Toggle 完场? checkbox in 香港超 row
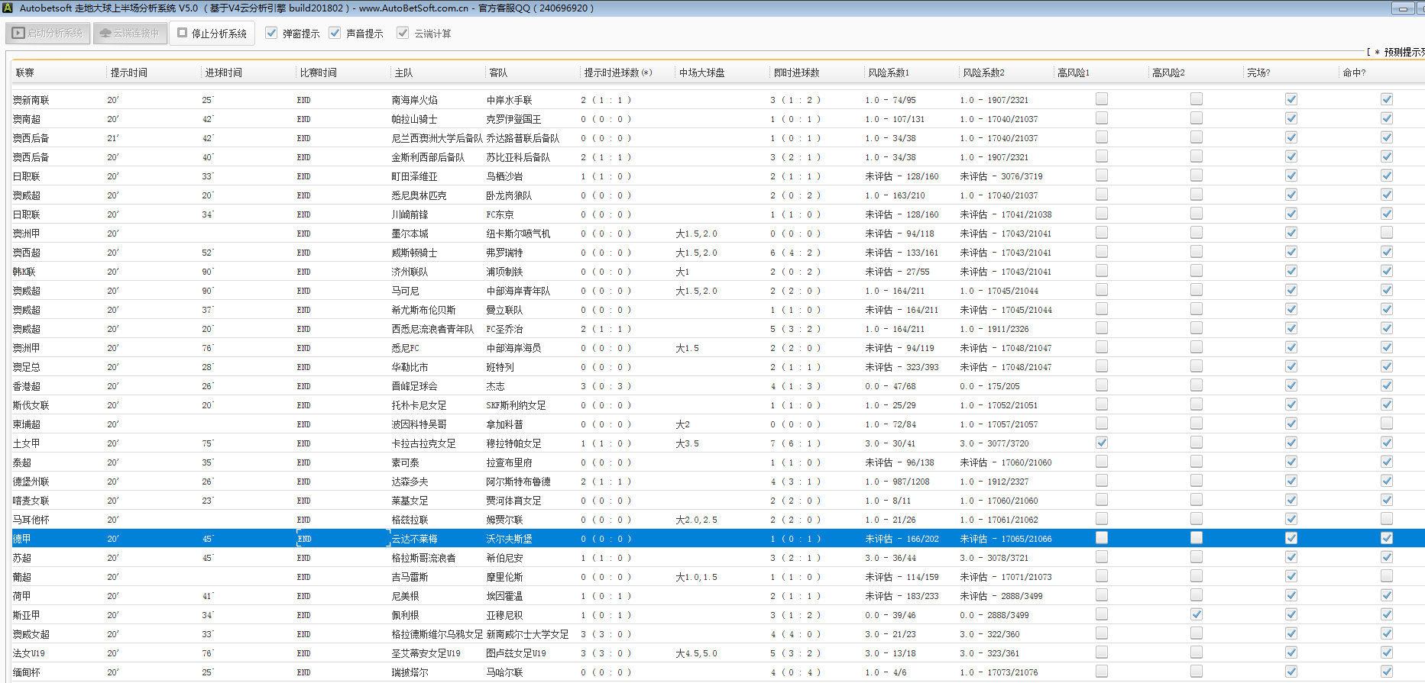This screenshot has height=683, width=1425. click(x=1291, y=385)
